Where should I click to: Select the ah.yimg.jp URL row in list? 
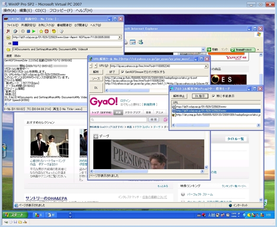pyautogui.click(x=216, y=115)
